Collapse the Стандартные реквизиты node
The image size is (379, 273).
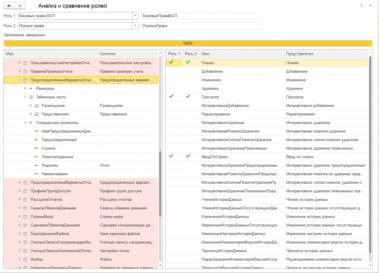[x=25, y=122]
